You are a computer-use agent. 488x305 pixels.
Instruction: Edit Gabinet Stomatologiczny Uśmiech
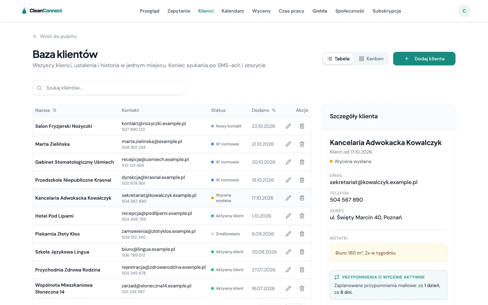(x=288, y=162)
